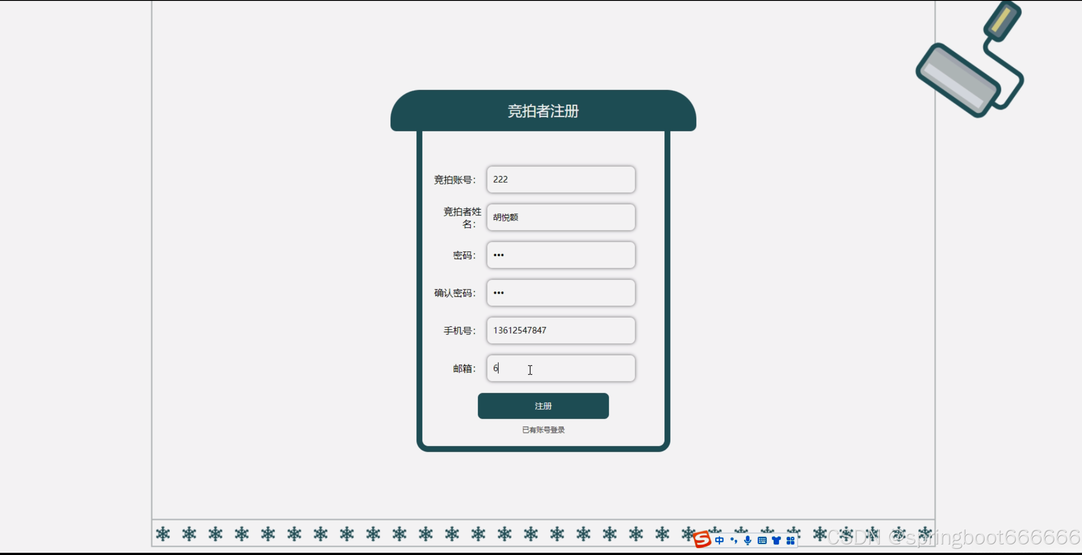
Task: Toggle the Chinese punctuation mode in the Sogou bar
Action: tap(734, 540)
